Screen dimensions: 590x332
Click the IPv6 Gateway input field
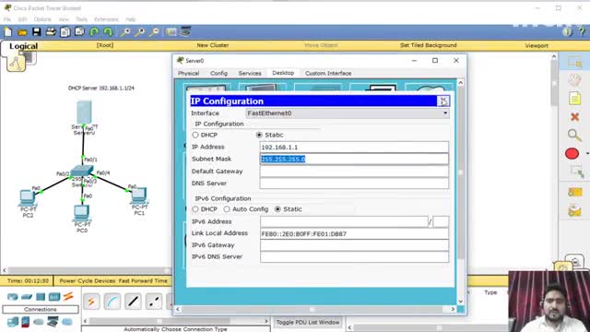click(x=354, y=245)
